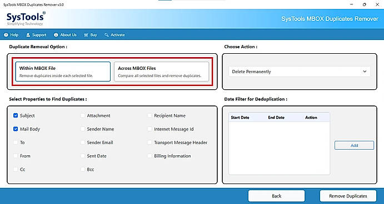This screenshot has width=384, height=204.
Task: Tick the Billing Information checkbox
Action: (x=149, y=156)
